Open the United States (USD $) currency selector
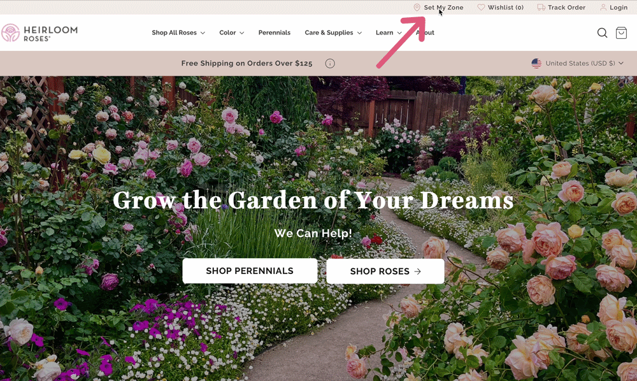The width and height of the screenshot is (637, 381). 577,63
